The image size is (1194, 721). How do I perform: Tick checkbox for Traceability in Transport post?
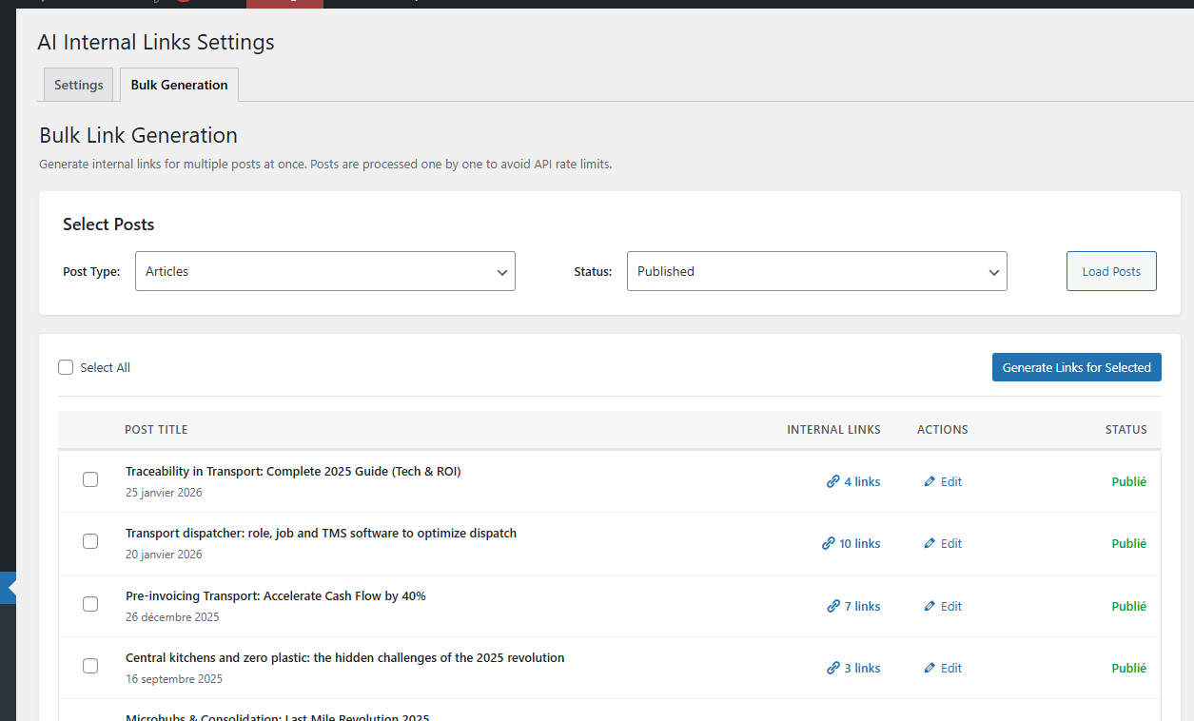click(90, 479)
